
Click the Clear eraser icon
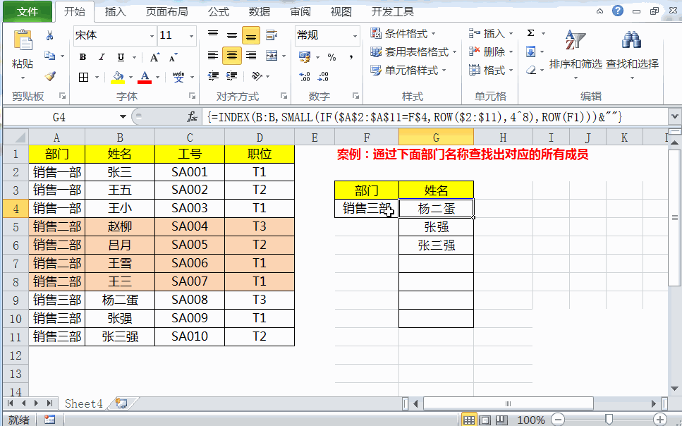(x=530, y=70)
